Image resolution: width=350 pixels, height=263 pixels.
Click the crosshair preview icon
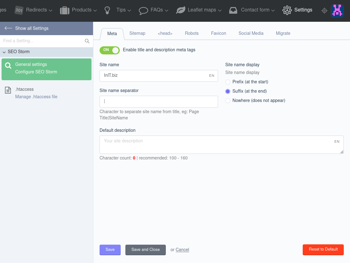point(324,11)
